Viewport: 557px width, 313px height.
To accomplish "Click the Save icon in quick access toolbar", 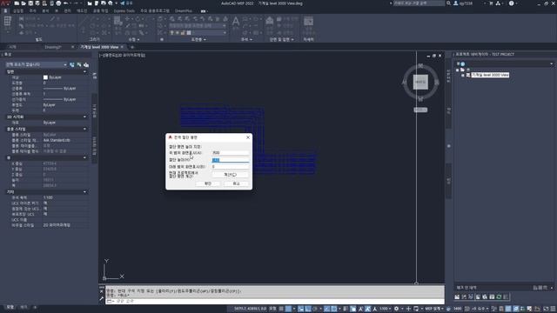I will point(30,3).
